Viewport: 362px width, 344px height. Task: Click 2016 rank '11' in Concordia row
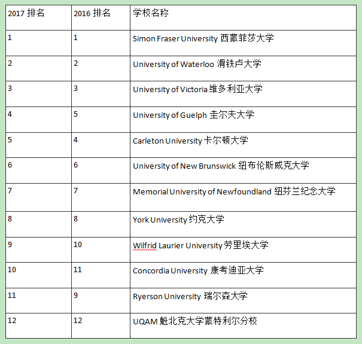coord(78,270)
